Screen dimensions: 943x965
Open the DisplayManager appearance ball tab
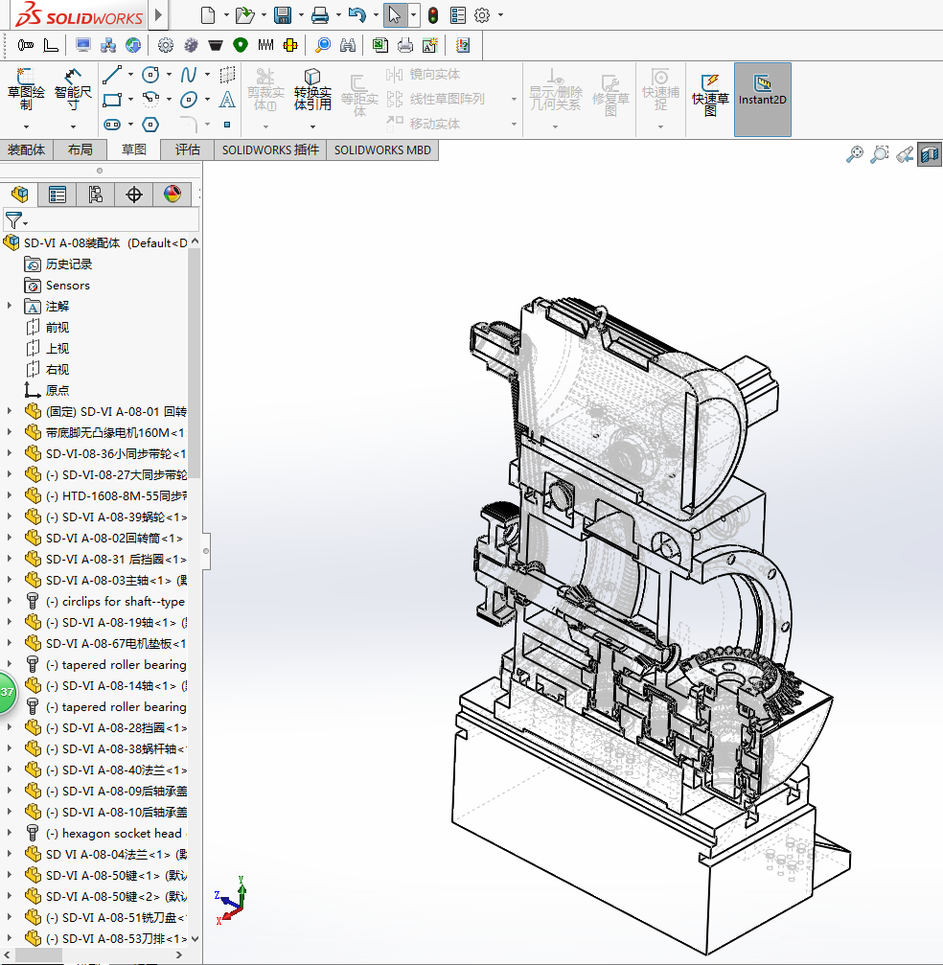coord(172,195)
